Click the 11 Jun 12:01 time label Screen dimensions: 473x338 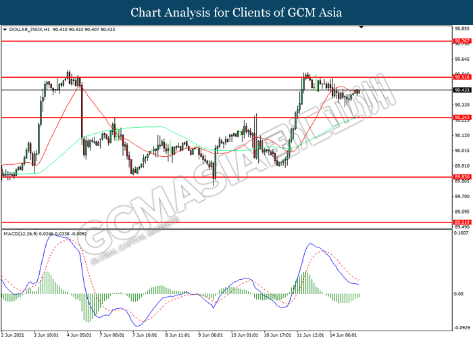point(310,335)
